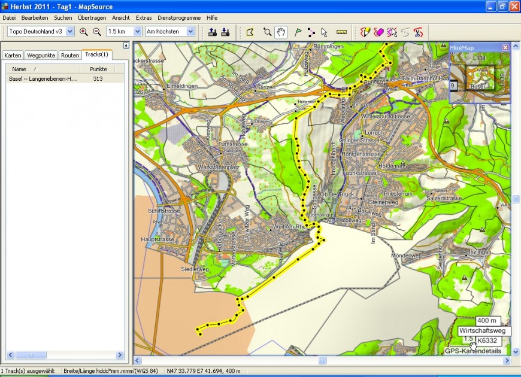This screenshot has height=377, width=521.
Task: Open the Dienstprogramme menu
Action: [179, 18]
